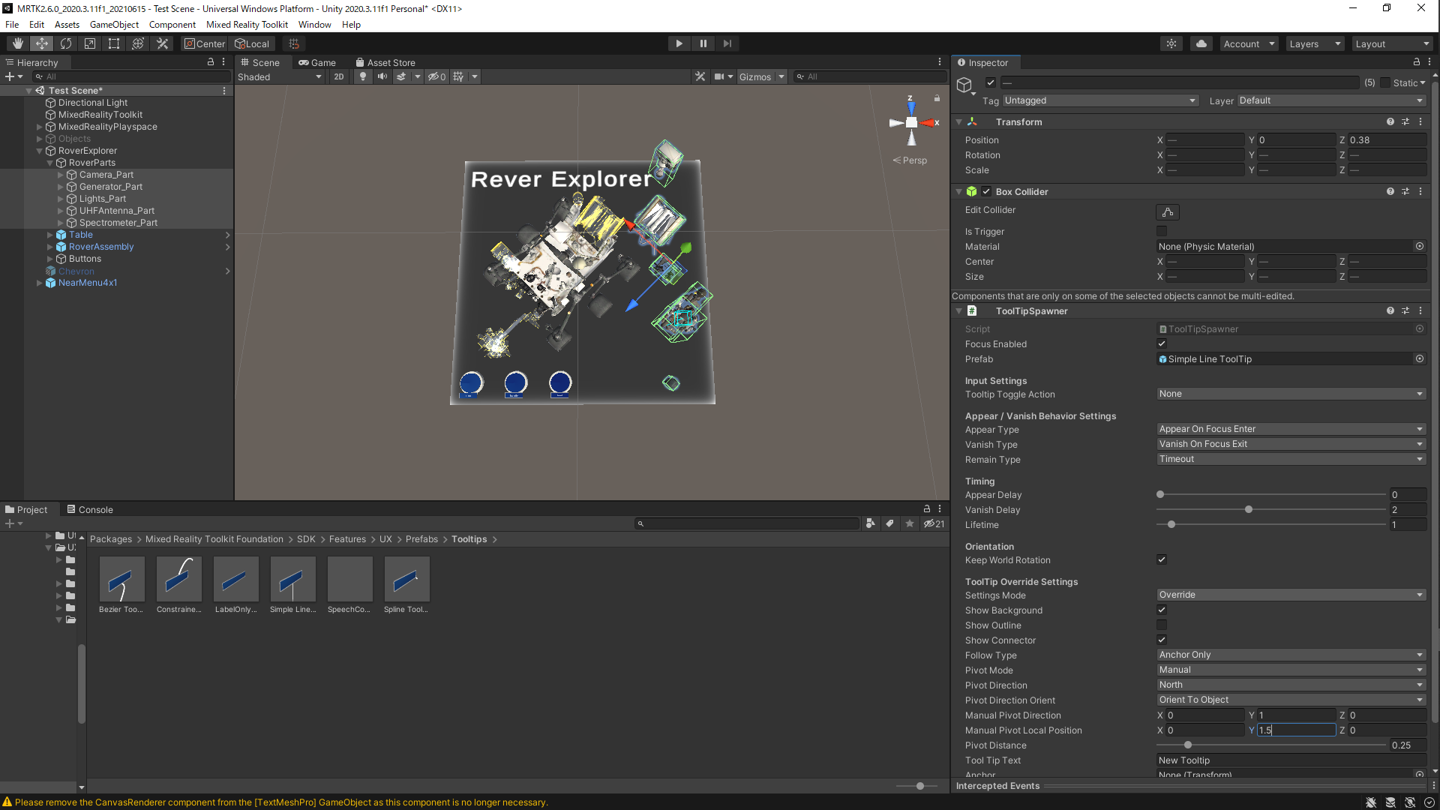Screen dimensions: 1440x810
Task: Open the Appear Type dropdown
Action: click(x=1290, y=429)
